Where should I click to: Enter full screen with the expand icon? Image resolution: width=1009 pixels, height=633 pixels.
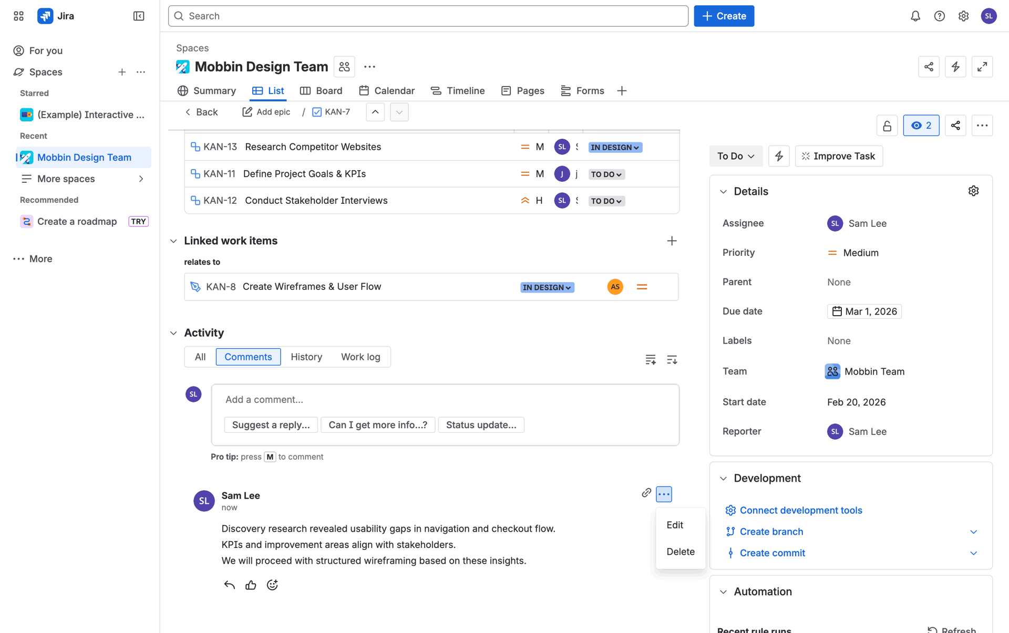(x=982, y=67)
